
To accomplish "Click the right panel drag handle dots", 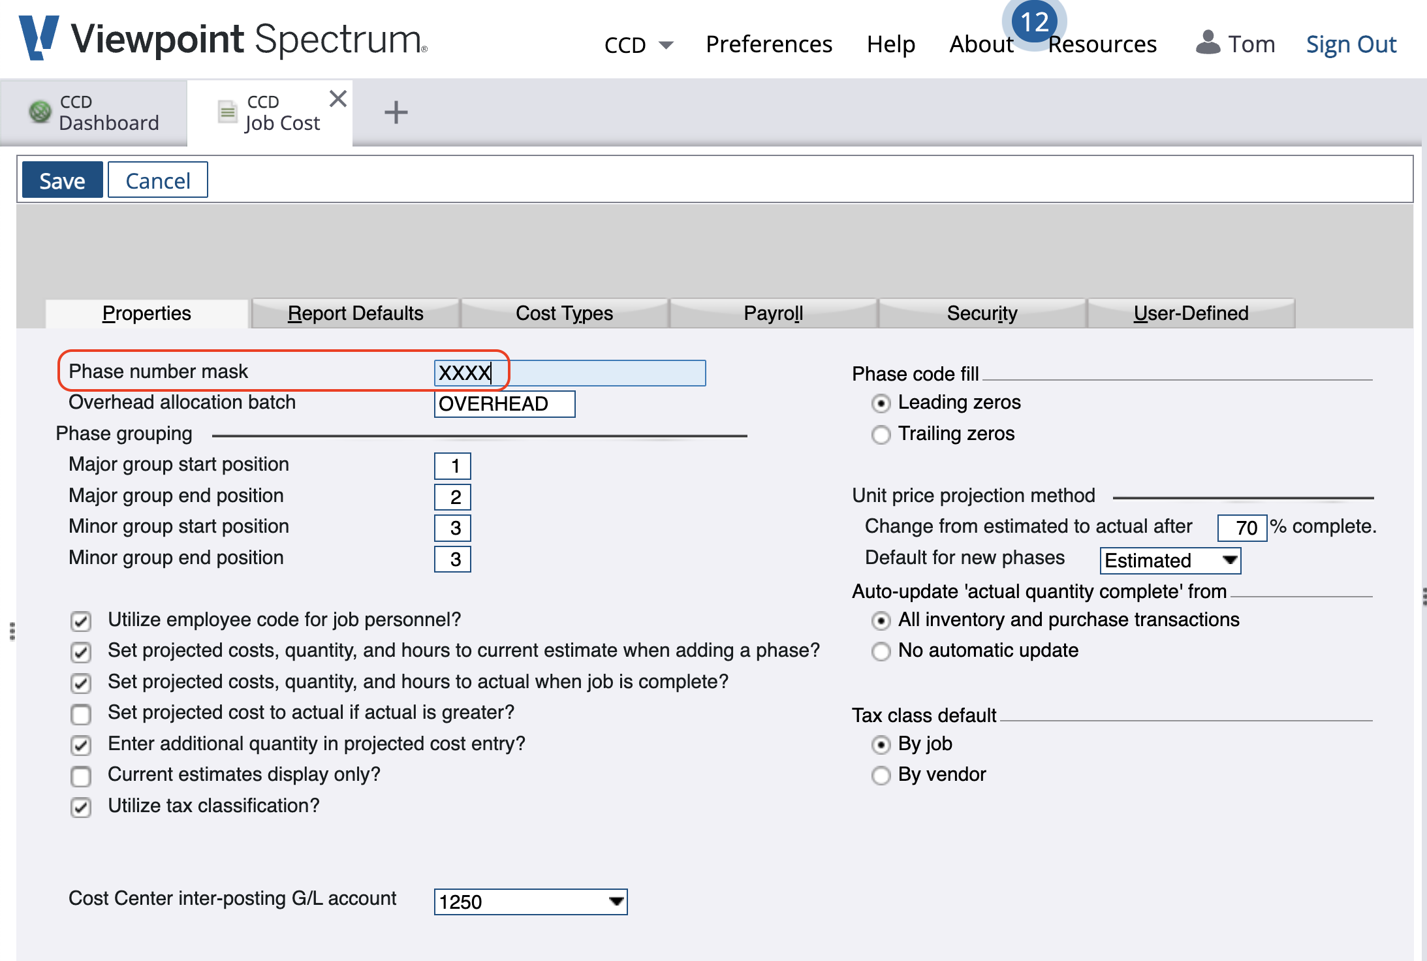I will coord(1424,596).
